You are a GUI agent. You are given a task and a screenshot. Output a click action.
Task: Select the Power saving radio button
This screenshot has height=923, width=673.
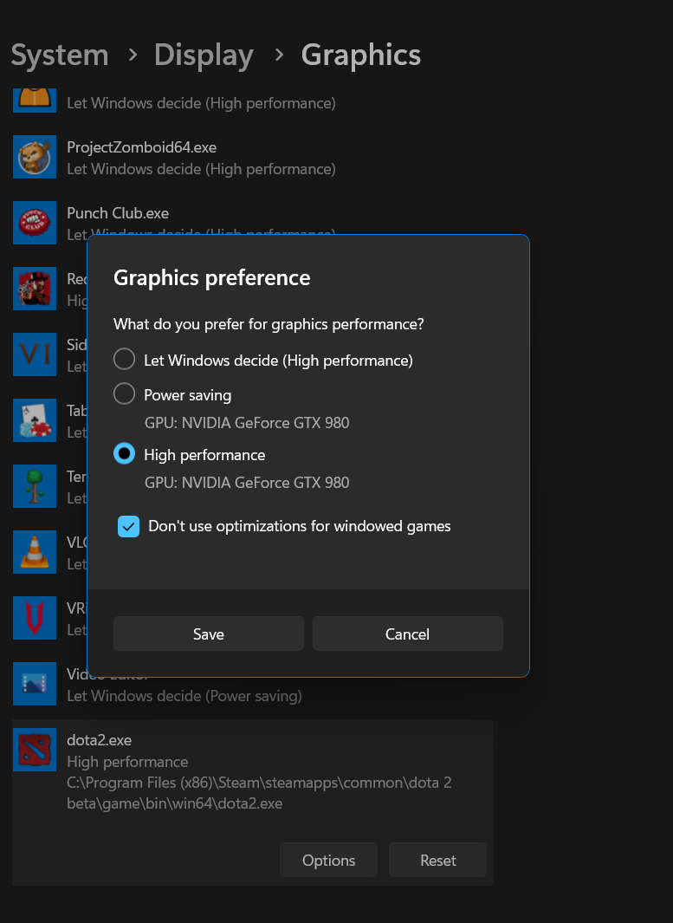[x=124, y=393]
